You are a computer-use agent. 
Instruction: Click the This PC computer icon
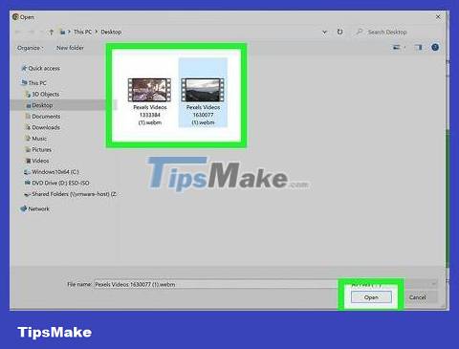pyautogui.click(x=24, y=82)
